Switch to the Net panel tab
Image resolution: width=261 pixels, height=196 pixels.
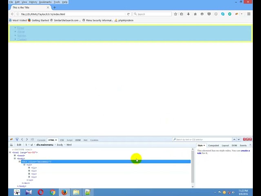pyautogui.click(x=85, y=140)
